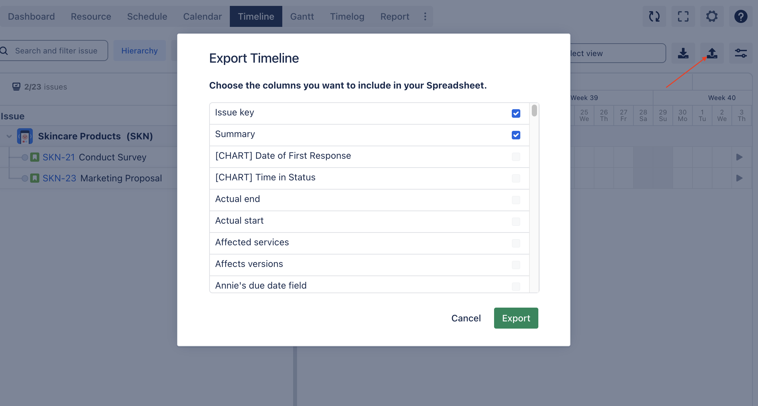The width and height of the screenshot is (758, 406).
Task: Uncheck the Issue key checkbox
Action: pyautogui.click(x=516, y=113)
